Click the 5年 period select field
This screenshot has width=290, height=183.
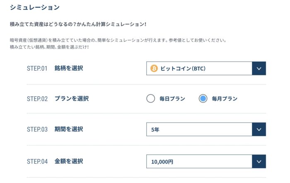pos(206,129)
